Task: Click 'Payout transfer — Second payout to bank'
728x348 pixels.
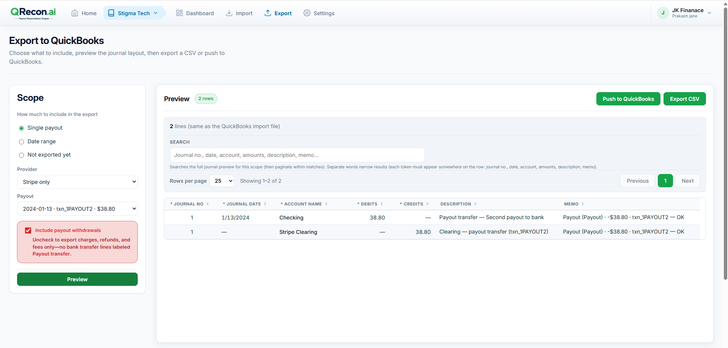Action: coord(492,217)
